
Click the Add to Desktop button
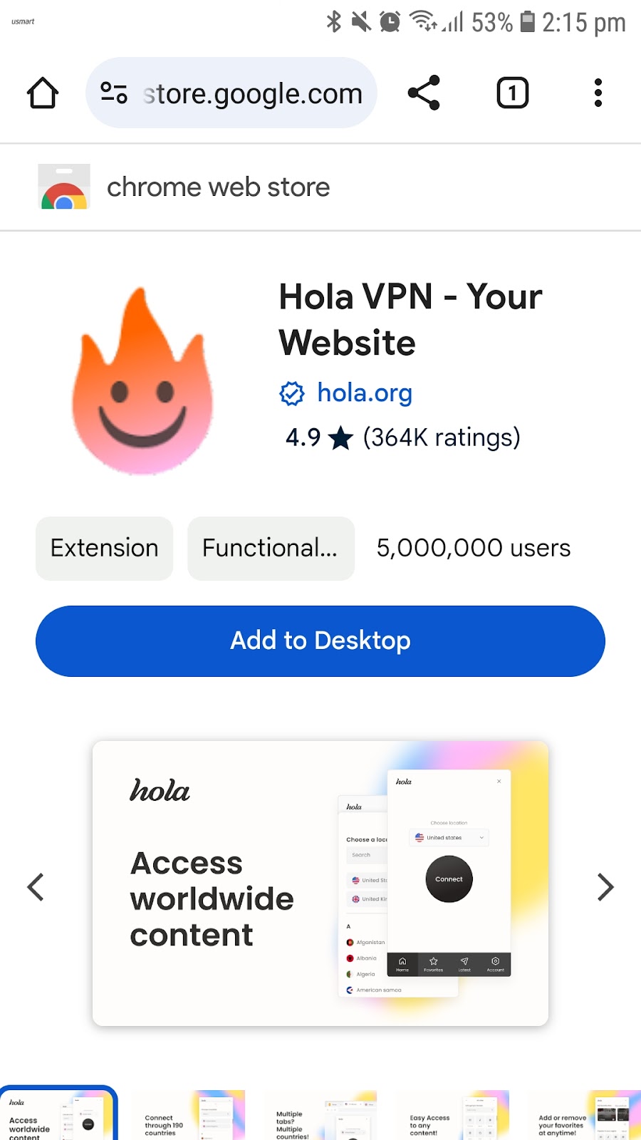(x=320, y=641)
